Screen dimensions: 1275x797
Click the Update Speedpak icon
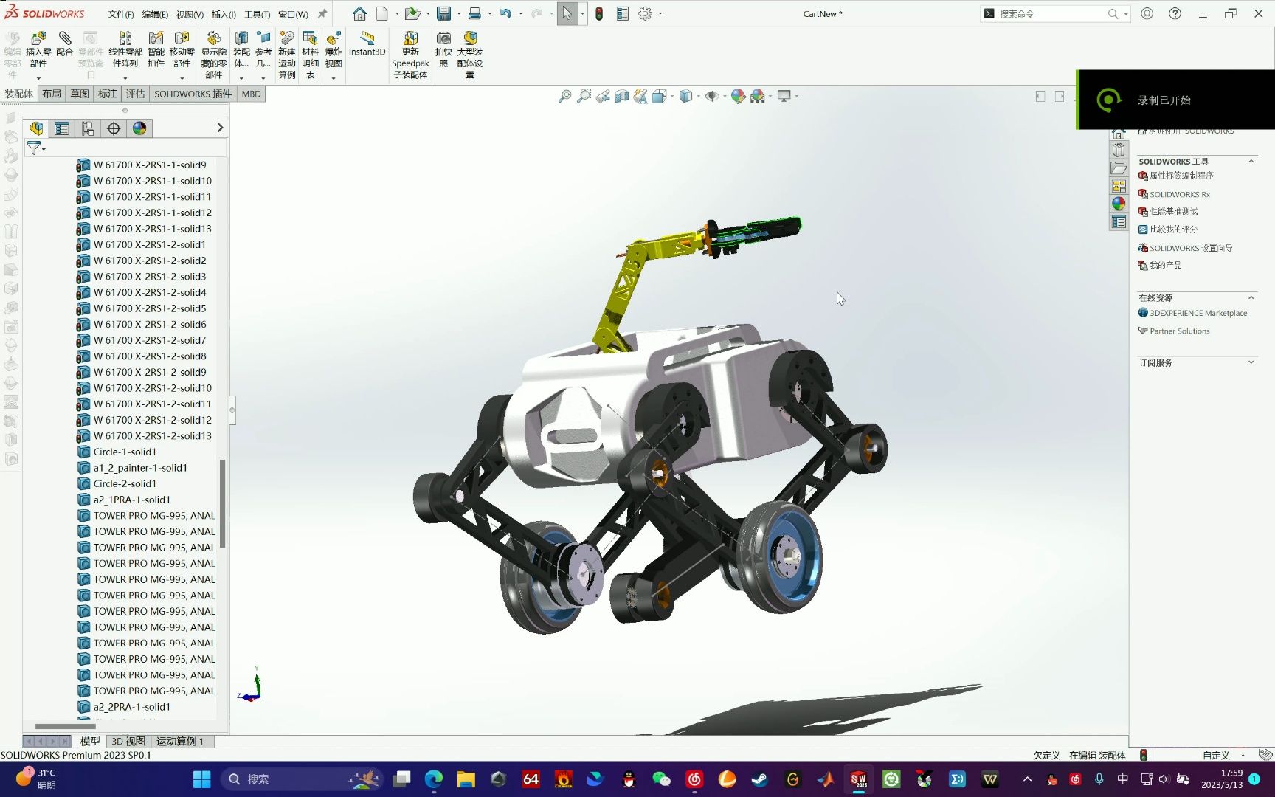[x=410, y=38]
